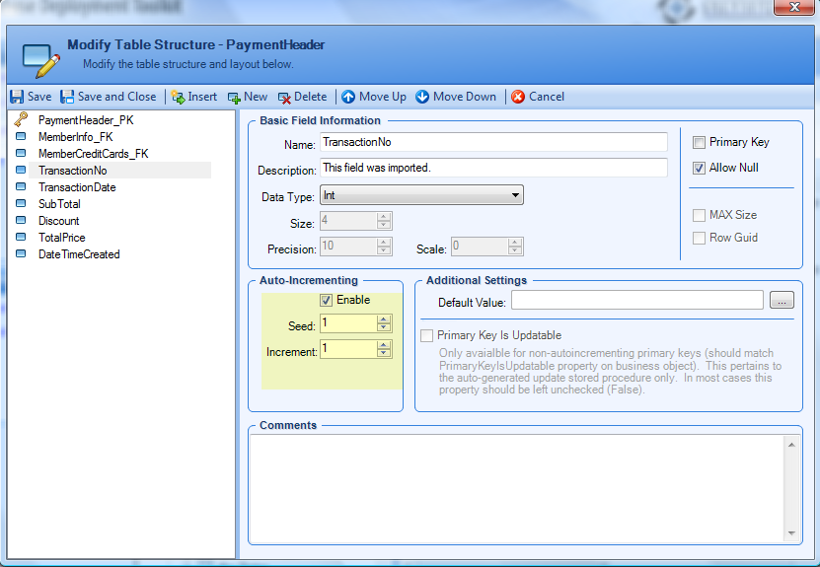This screenshot has width=820, height=567.
Task: Open the Data Type dropdown
Action: tap(515, 195)
